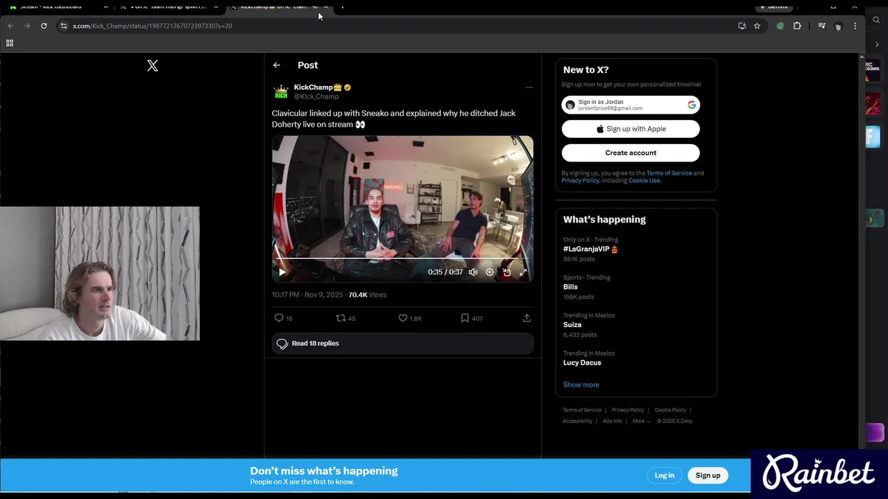The height and width of the screenshot is (499, 888).
Task: Click Sign up on the bottom banner
Action: point(708,475)
